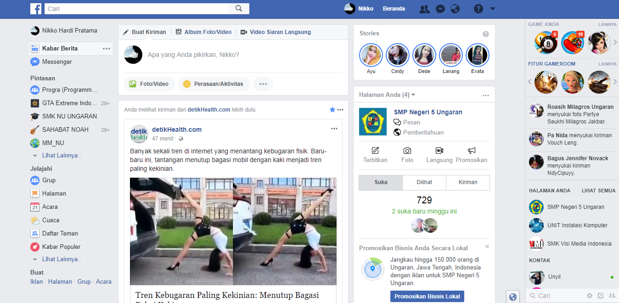The width and height of the screenshot is (619, 303).
Task: Switch to the Dilihat tab
Action: 424,182
